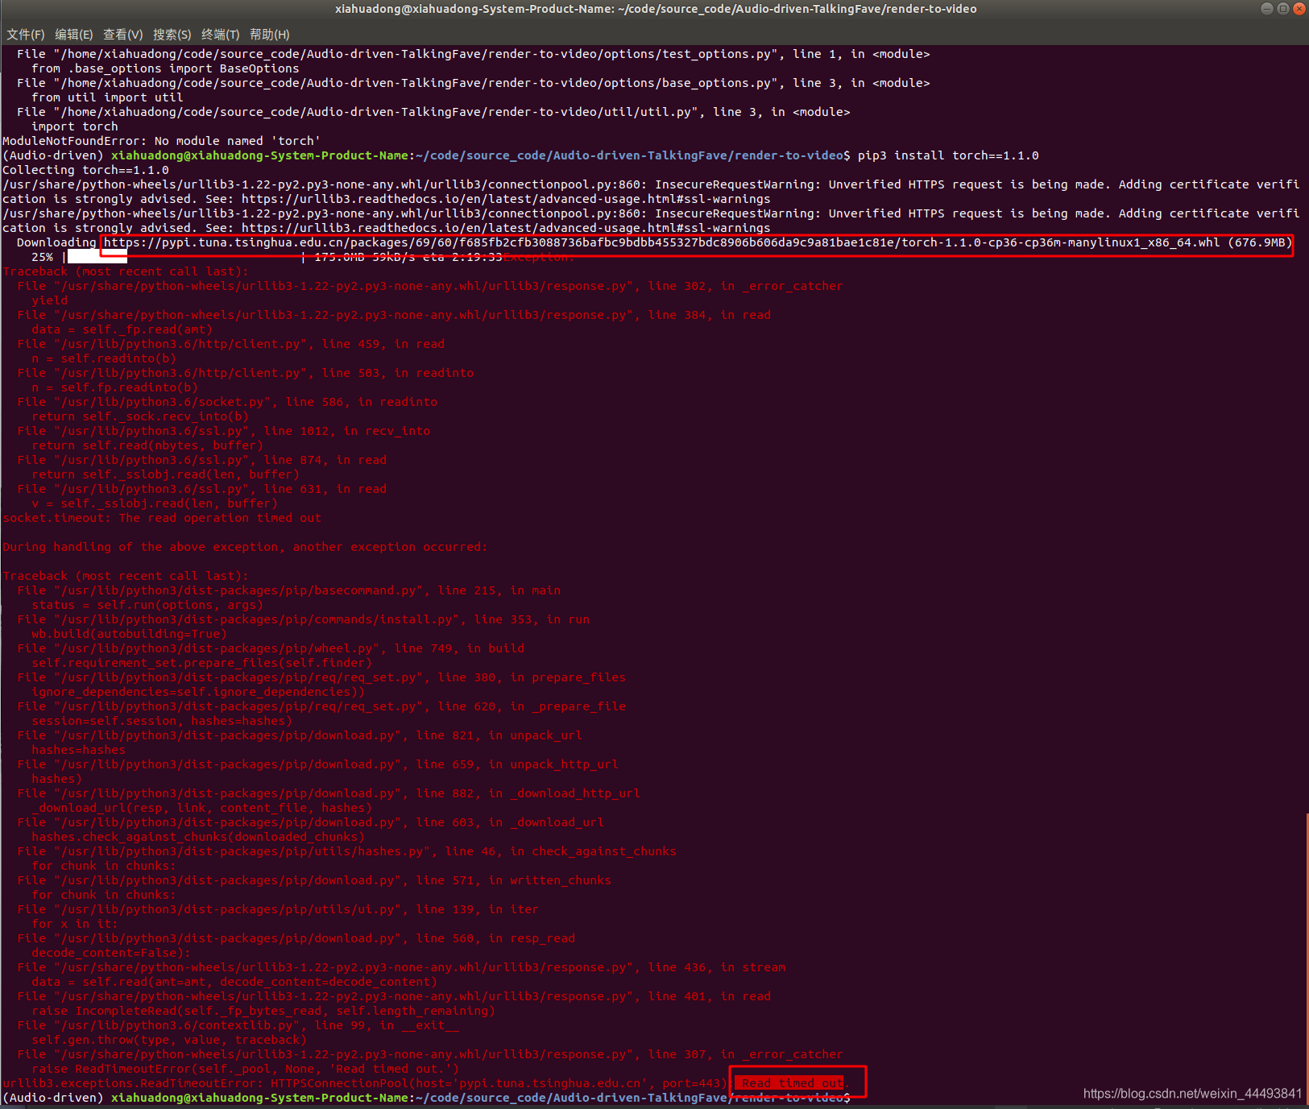Image resolution: width=1309 pixels, height=1109 pixels.
Task: Click 'Collecting torch==1.1.0' line
Action: click(86, 170)
